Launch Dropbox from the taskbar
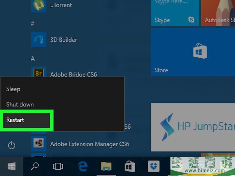The image size is (235, 176). (154, 166)
